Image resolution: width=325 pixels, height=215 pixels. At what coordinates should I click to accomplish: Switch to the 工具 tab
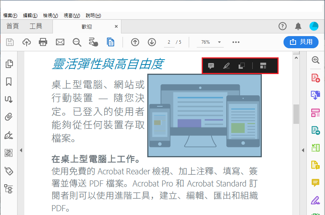(x=36, y=26)
